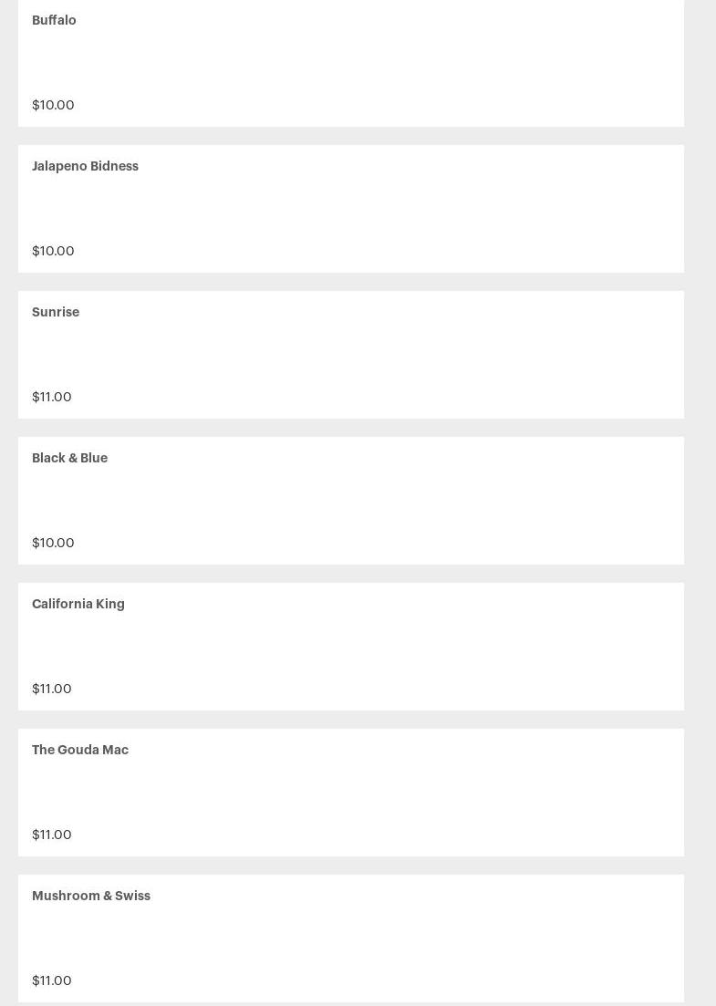Select the Jalapeno Bidness card body
716x1006 pixels.
[x=351, y=209]
